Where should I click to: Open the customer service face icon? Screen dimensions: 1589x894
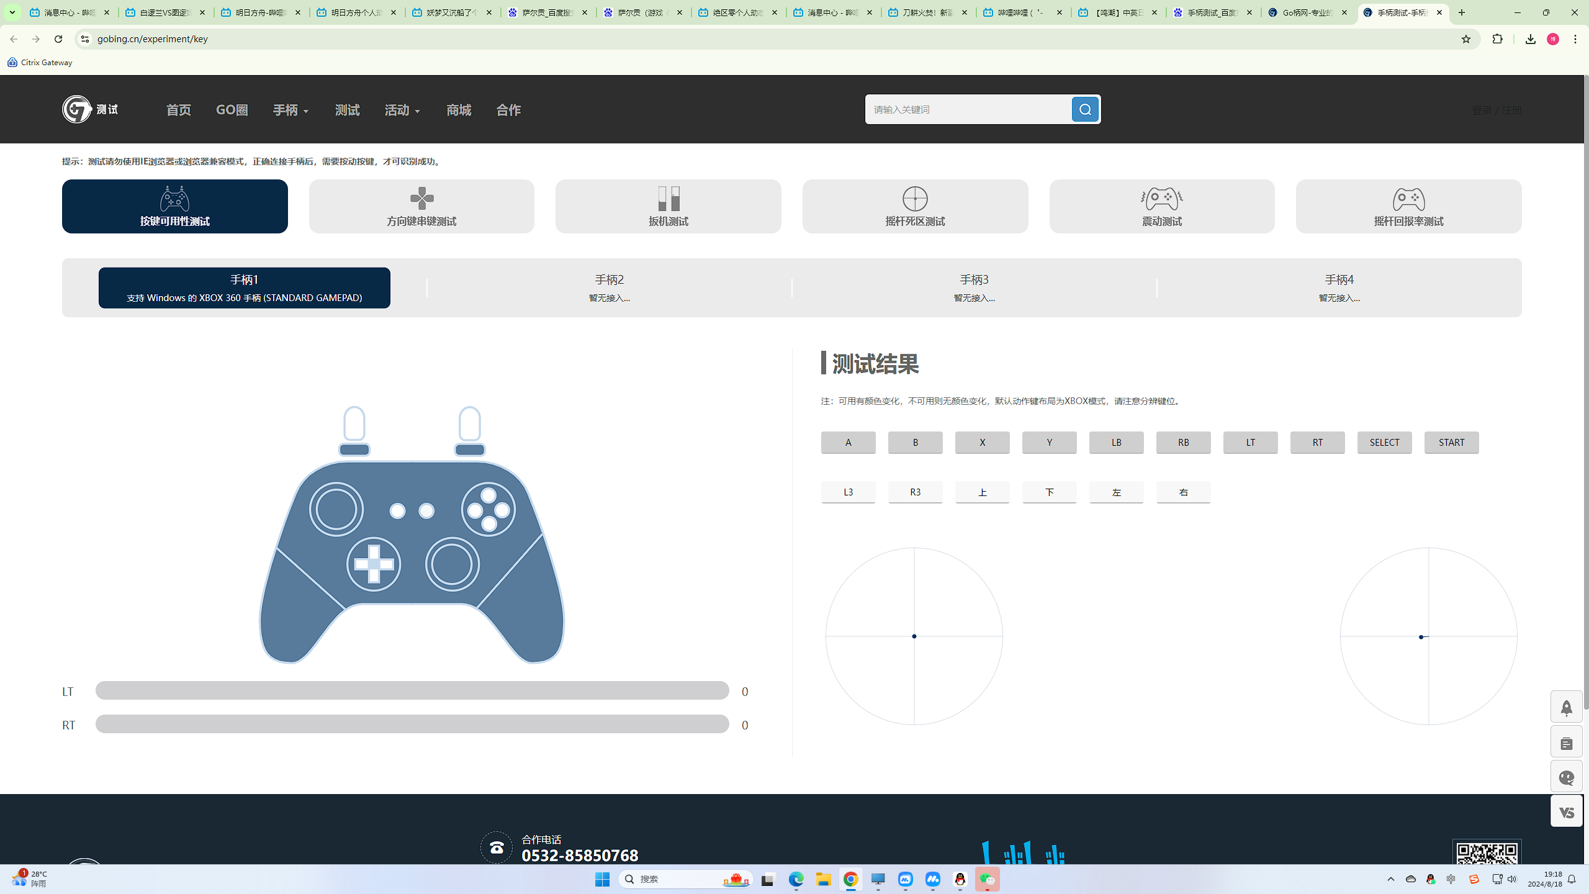click(1567, 777)
